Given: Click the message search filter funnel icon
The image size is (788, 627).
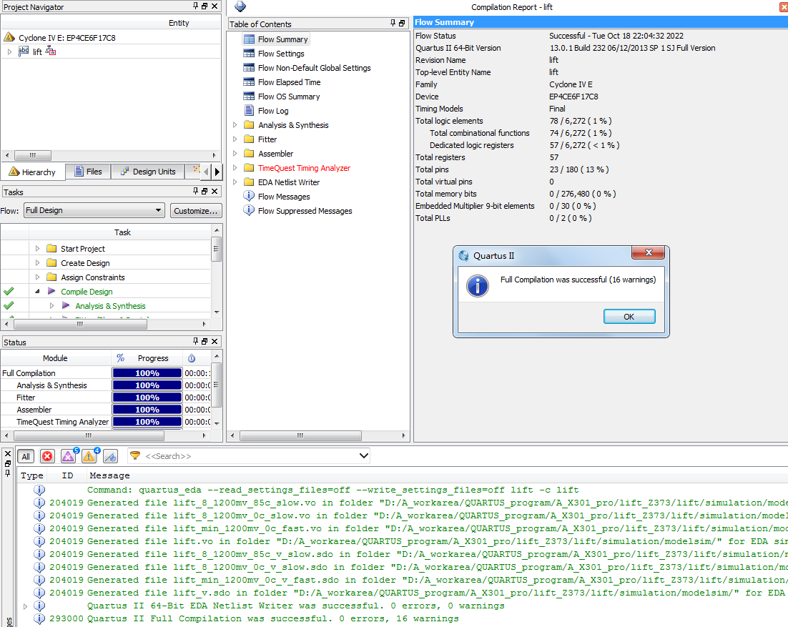Looking at the screenshot, I should (x=135, y=455).
